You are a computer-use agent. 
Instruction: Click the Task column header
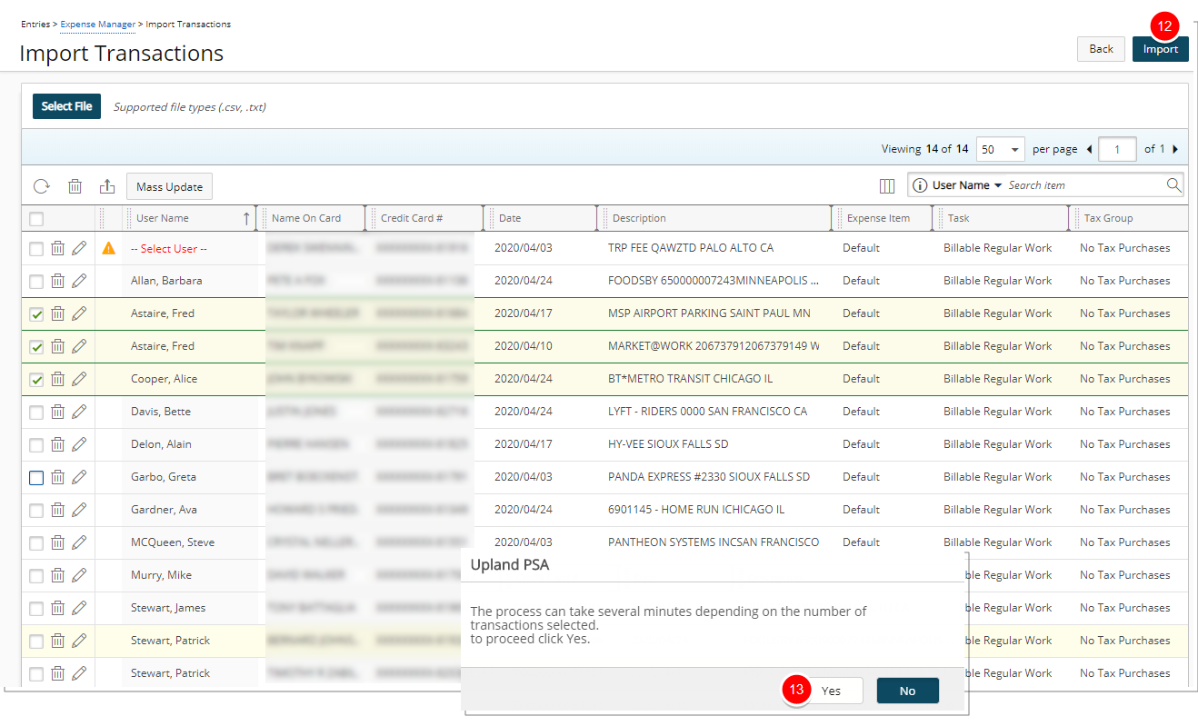click(1003, 218)
